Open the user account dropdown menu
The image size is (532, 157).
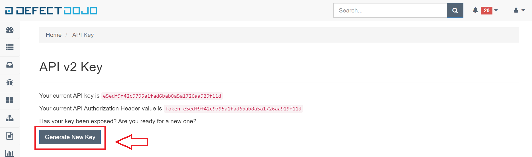click(x=519, y=10)
